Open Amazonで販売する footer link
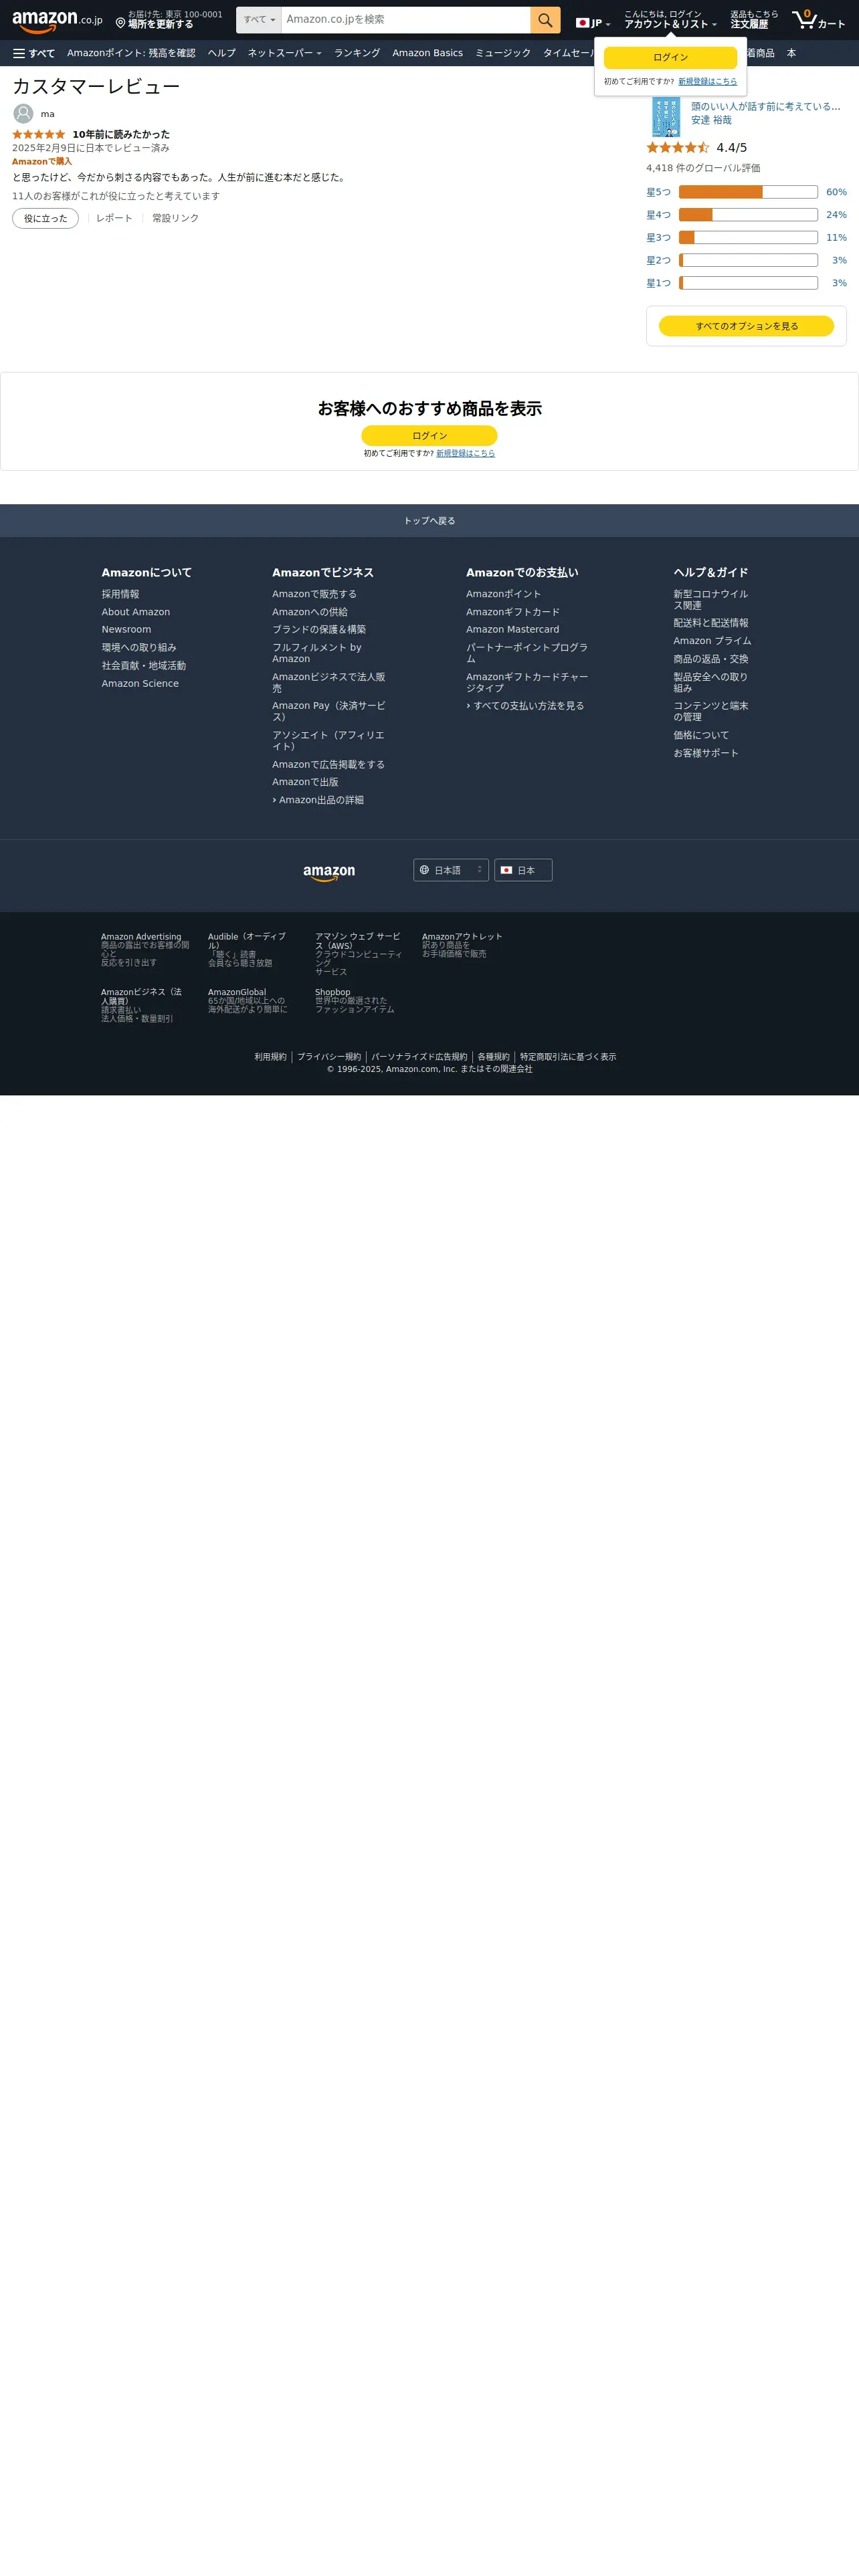 click(x=314, y=594)
